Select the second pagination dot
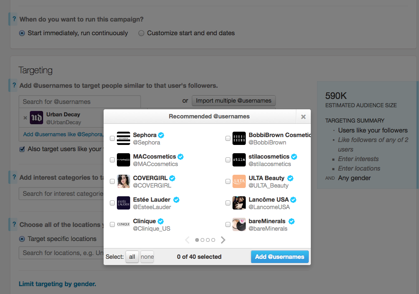 (x=202, y=240)
